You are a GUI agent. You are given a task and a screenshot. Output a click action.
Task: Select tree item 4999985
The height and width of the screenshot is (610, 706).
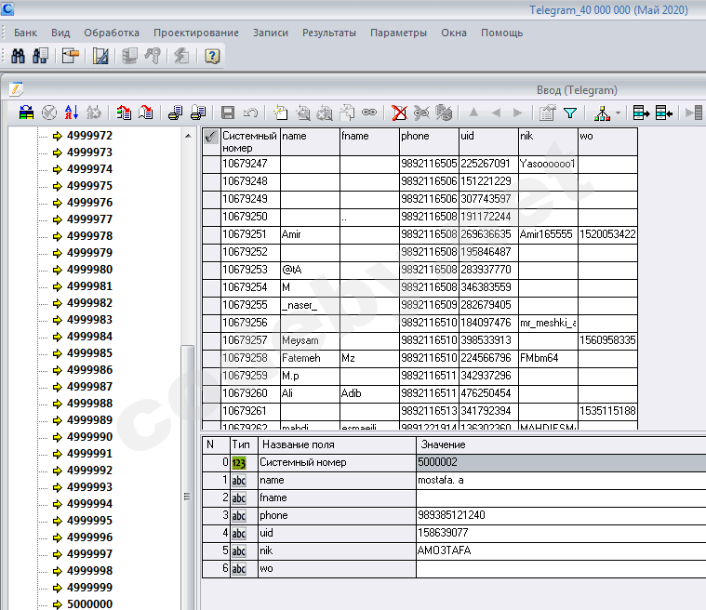pyautogui.click(x=89, y=353)
